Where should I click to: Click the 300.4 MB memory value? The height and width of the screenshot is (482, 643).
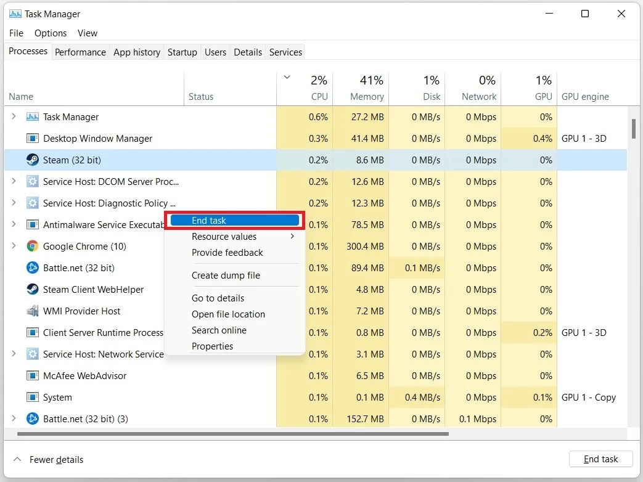click(x=365, y=247)
